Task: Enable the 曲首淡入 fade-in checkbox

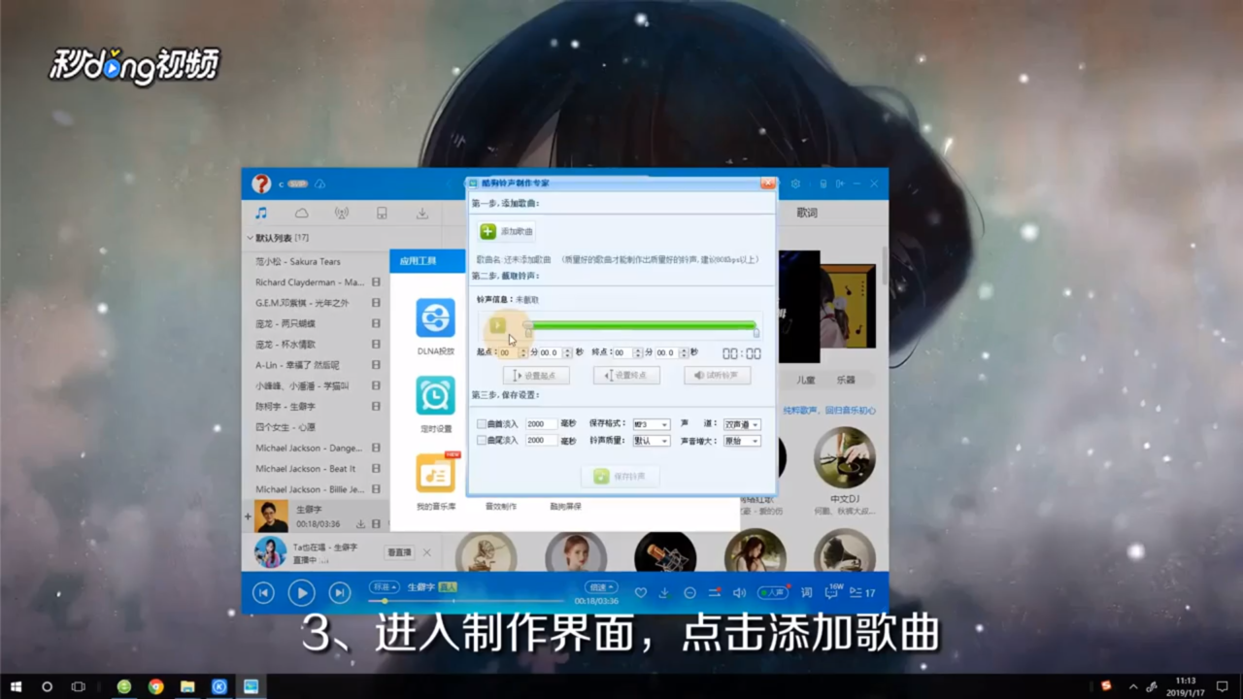Action: (x=482, y=424)
